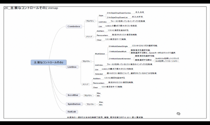Click the 26_主要なコントロールその2.mmap file title
The height and width of the screenshot is (125, 210).
coord(31,8)
